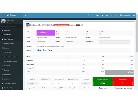Click My School header link
This screenshot has width=138, height=103.
pos(12,15)
